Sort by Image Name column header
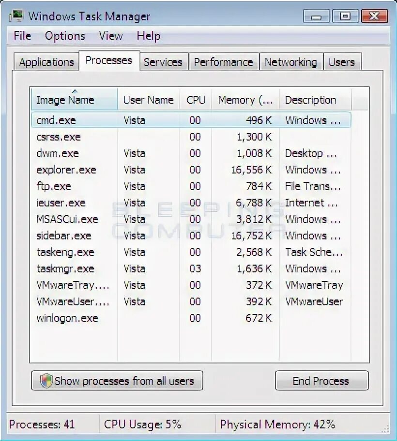 tap(75, 99)
